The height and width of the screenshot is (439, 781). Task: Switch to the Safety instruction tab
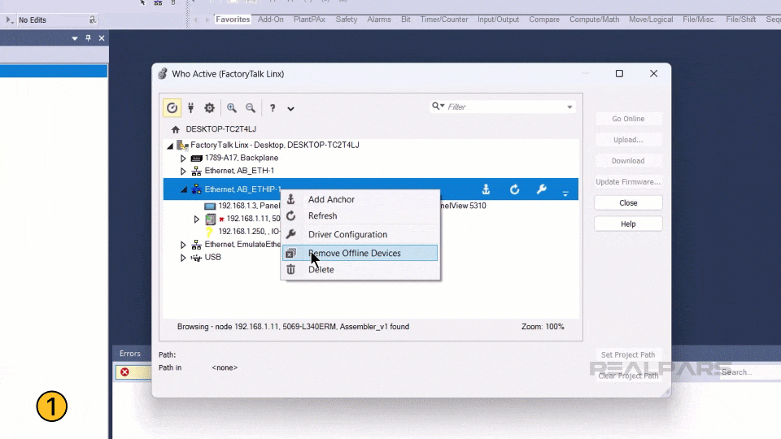[347, 20]
